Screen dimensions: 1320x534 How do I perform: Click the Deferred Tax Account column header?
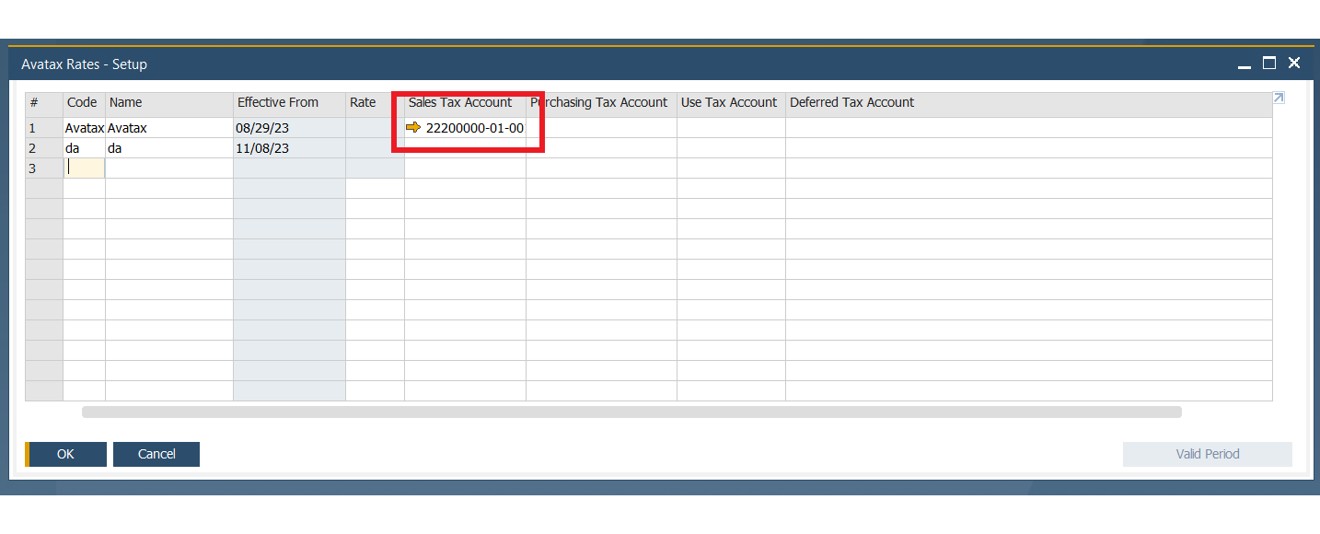point(1029,103)
